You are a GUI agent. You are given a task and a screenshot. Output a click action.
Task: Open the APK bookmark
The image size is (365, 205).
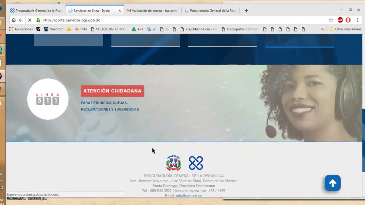pyautogui.click(x=137, y=29)
